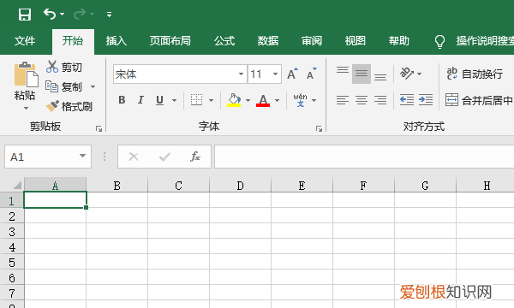The image size is (514, 308).
Task: Click the wén phonetic guide icon
Action: [x=300, y=100]
